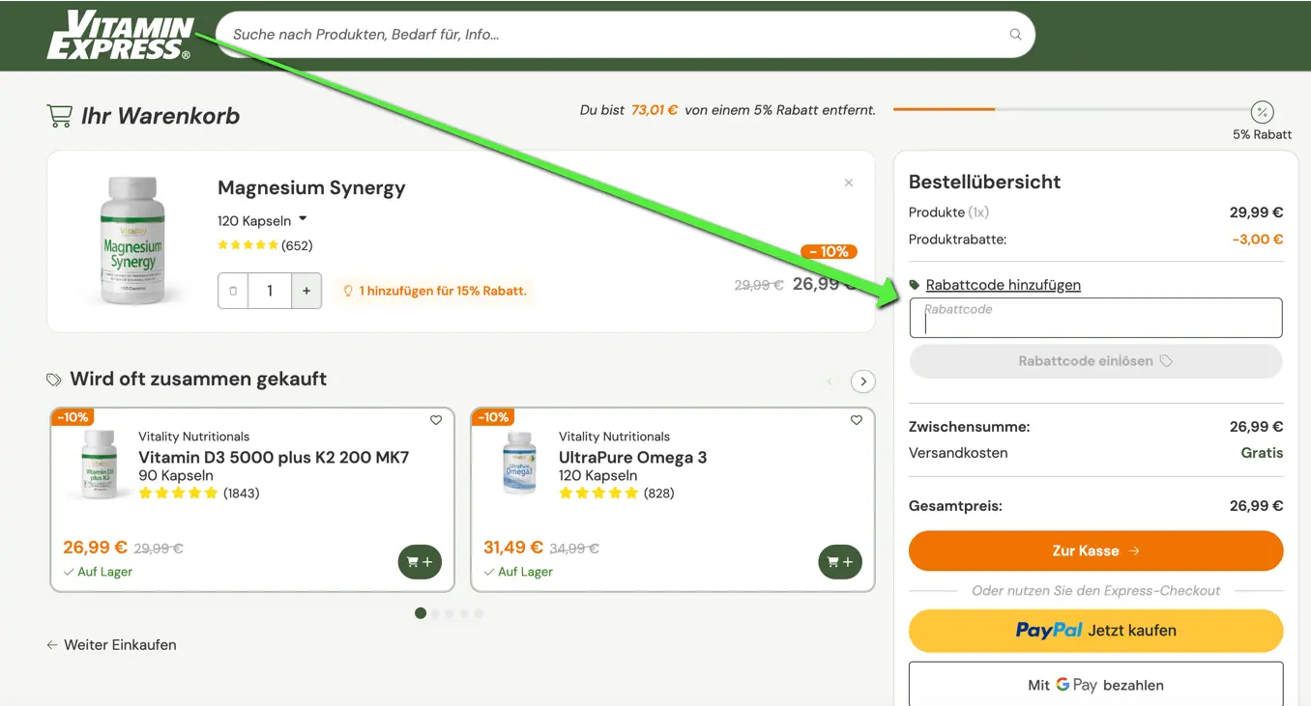
Task: Go to previous recommended products with left arrow
Action: (830, 381)
